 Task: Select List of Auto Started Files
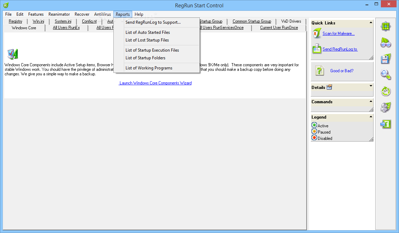pyautogui.click(x=157, y=32)
